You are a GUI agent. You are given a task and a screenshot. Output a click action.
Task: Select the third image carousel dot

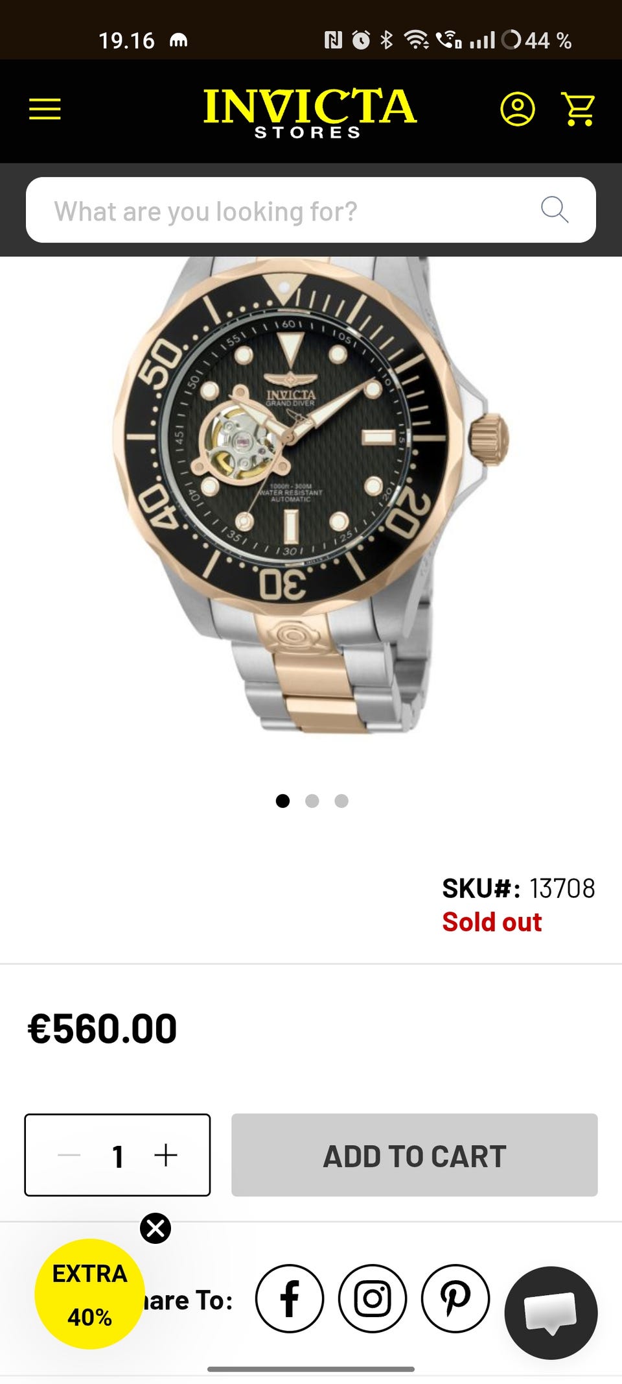[x=341, y=801]
